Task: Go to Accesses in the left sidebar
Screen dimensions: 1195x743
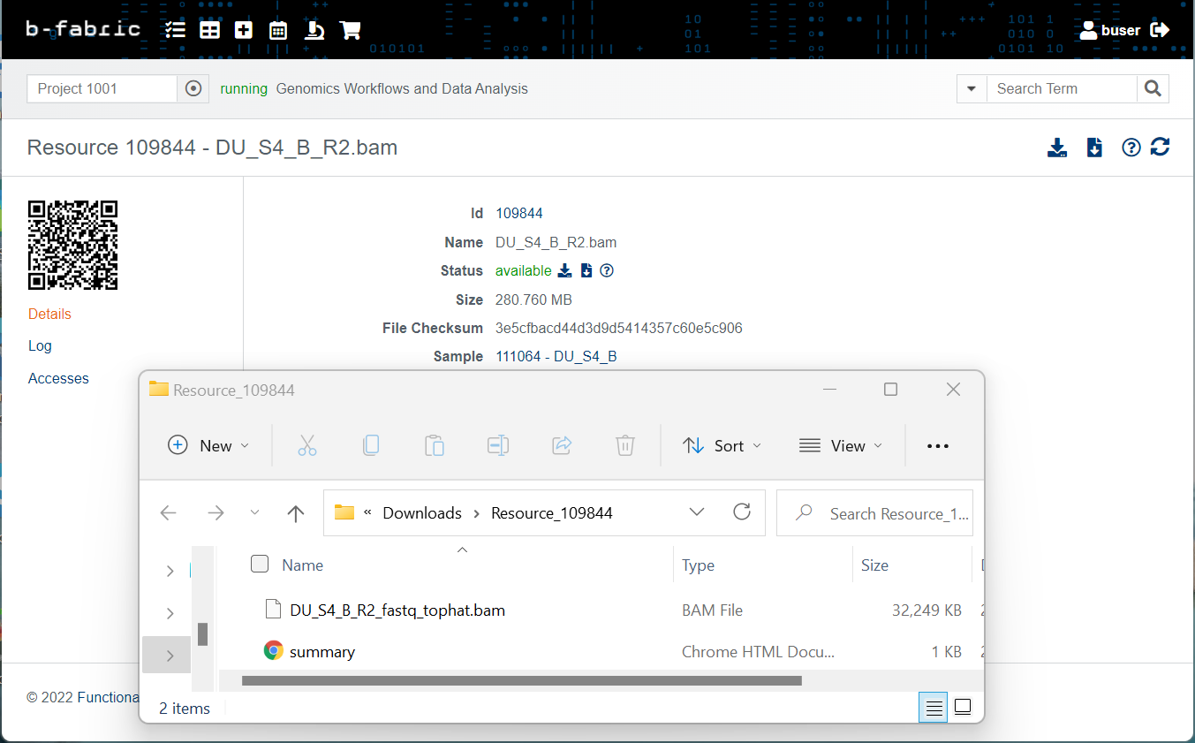Action: [x=58, y=379]
